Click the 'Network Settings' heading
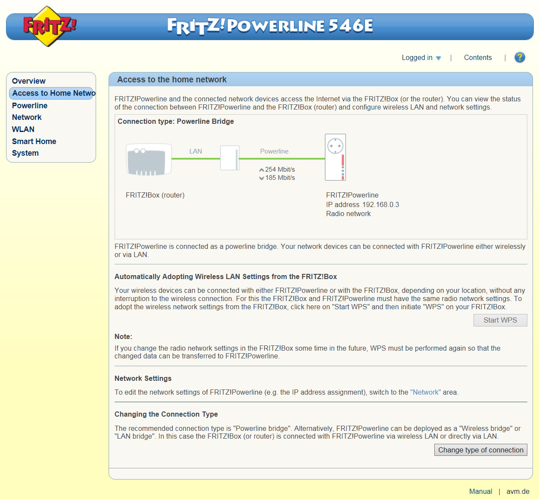This screenshot has width=539, height=499. tap(143, 379)
